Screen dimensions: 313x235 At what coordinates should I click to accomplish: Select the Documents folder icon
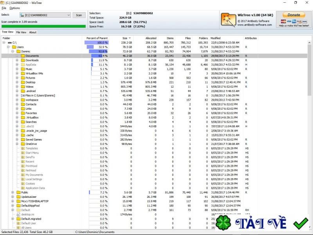23,56
